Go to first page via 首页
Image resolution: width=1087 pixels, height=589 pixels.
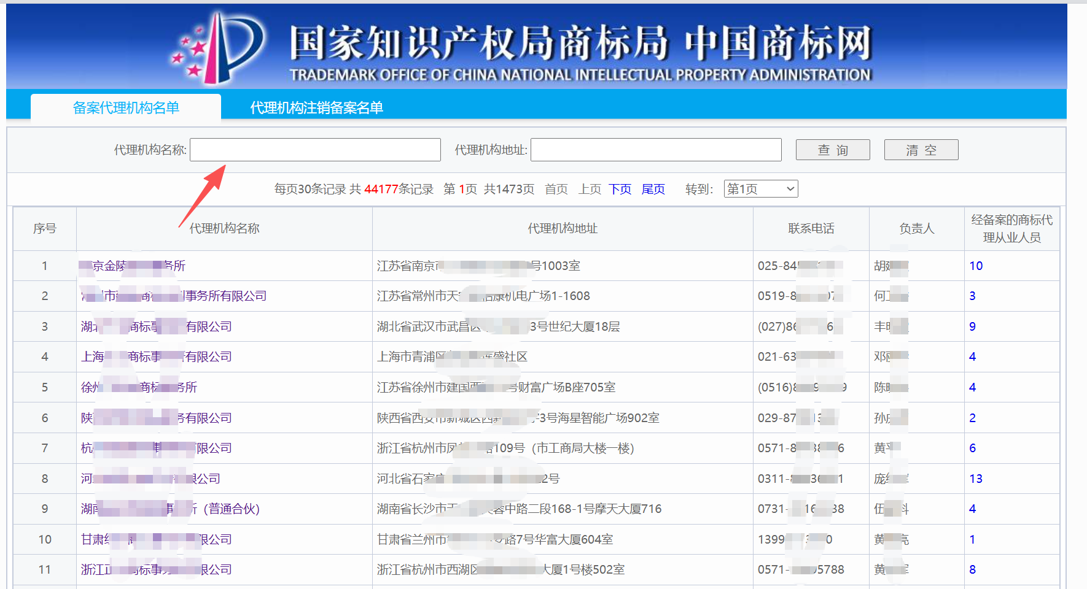tap(556, 189)
